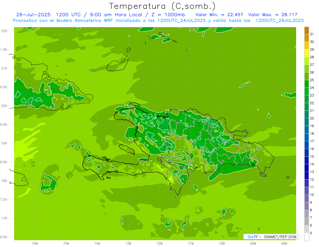Pick the purple swatch between 8 and 9
The image size is (319, 247).
click(x=307, y=206)
